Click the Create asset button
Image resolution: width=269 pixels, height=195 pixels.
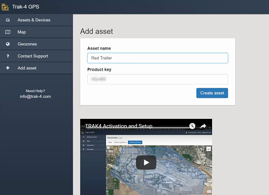pyautogui.click(x=212, y=93)
